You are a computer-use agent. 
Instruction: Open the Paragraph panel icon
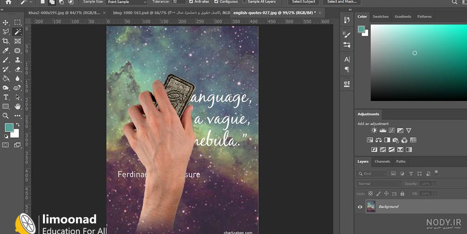(347, 69)
